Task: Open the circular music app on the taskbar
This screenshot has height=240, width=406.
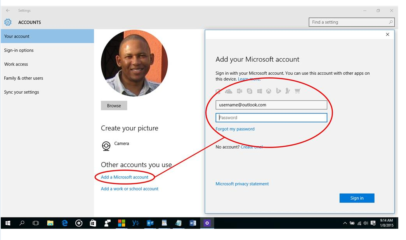Action: pyautogui.click(x=79, y=223)
